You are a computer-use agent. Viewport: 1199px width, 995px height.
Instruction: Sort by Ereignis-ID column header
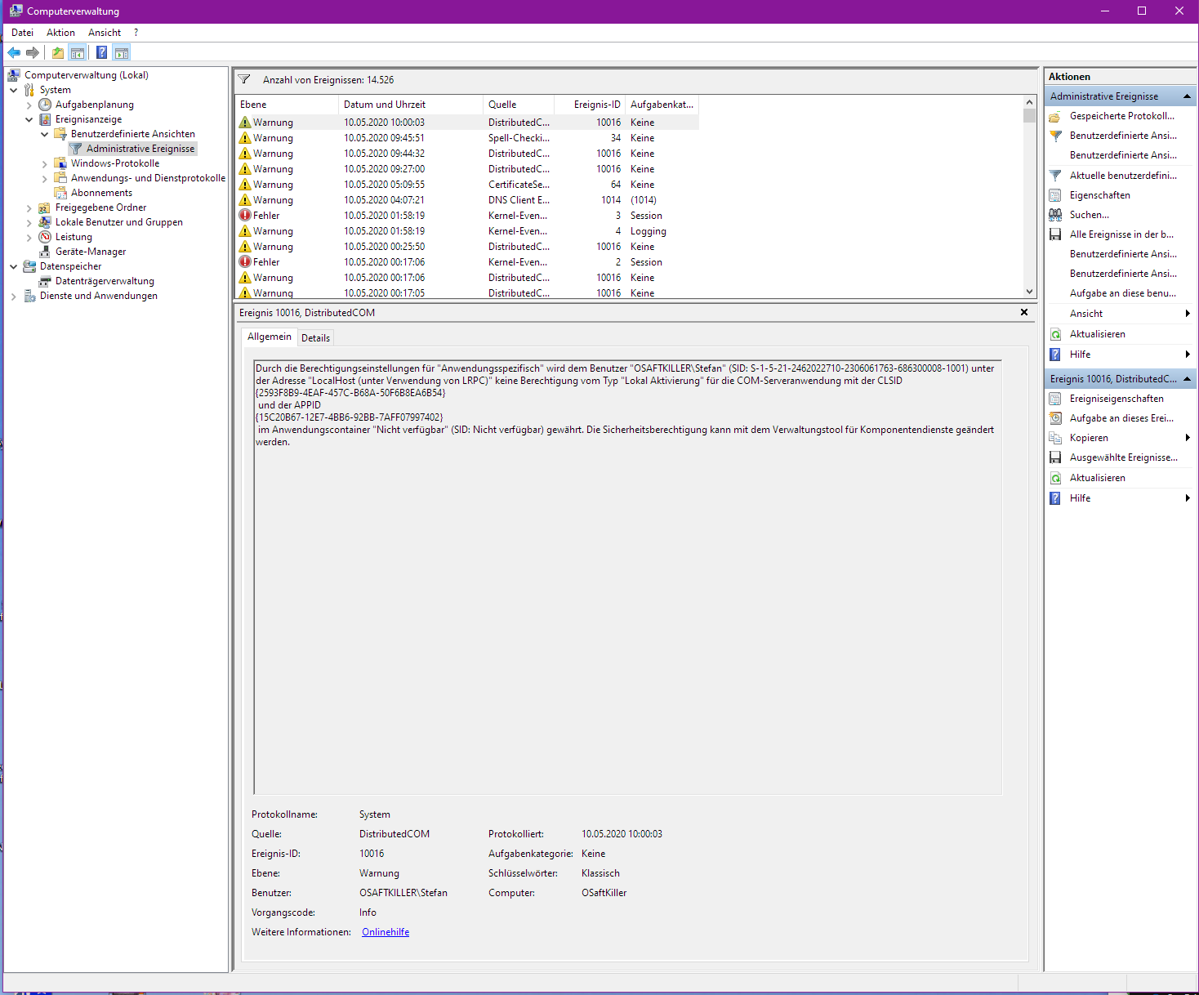coord(589,105)
